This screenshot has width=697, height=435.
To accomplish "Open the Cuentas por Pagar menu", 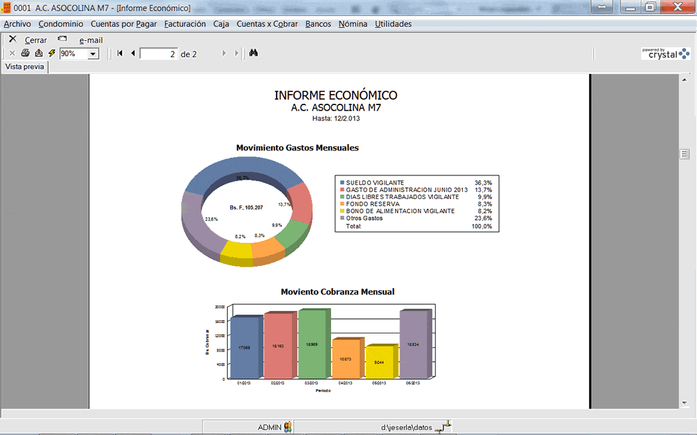I will [x=123, y=24].
